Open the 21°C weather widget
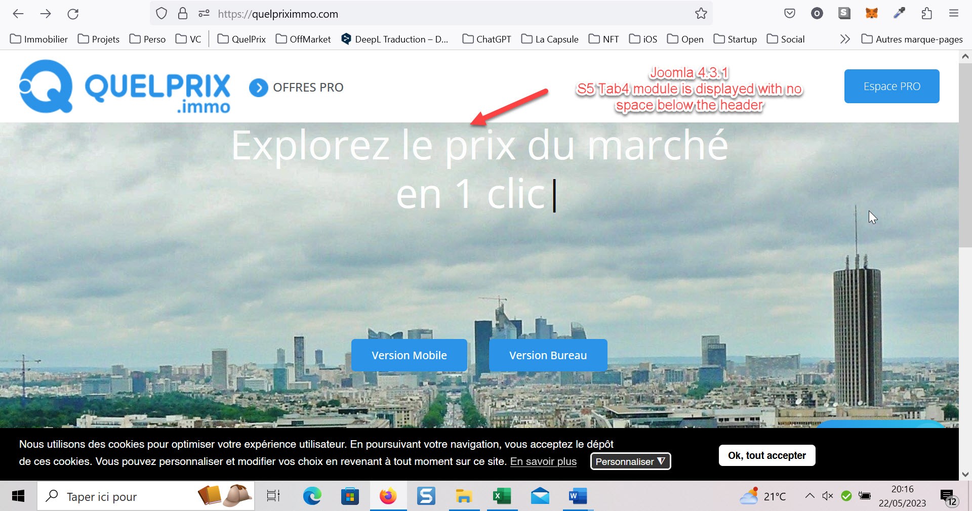Image resolution: width=972 pixels, height=511 pixels. (763, 496)
